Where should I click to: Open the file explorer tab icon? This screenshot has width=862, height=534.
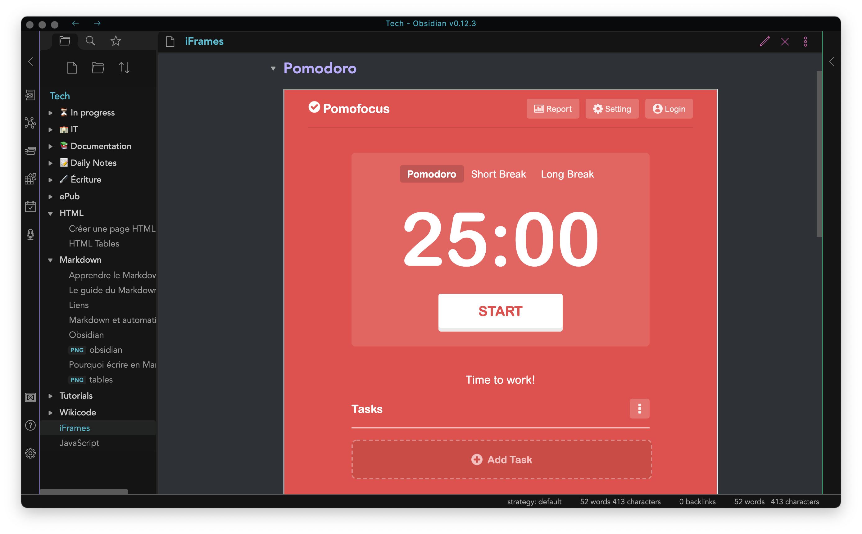coord(65,41)
